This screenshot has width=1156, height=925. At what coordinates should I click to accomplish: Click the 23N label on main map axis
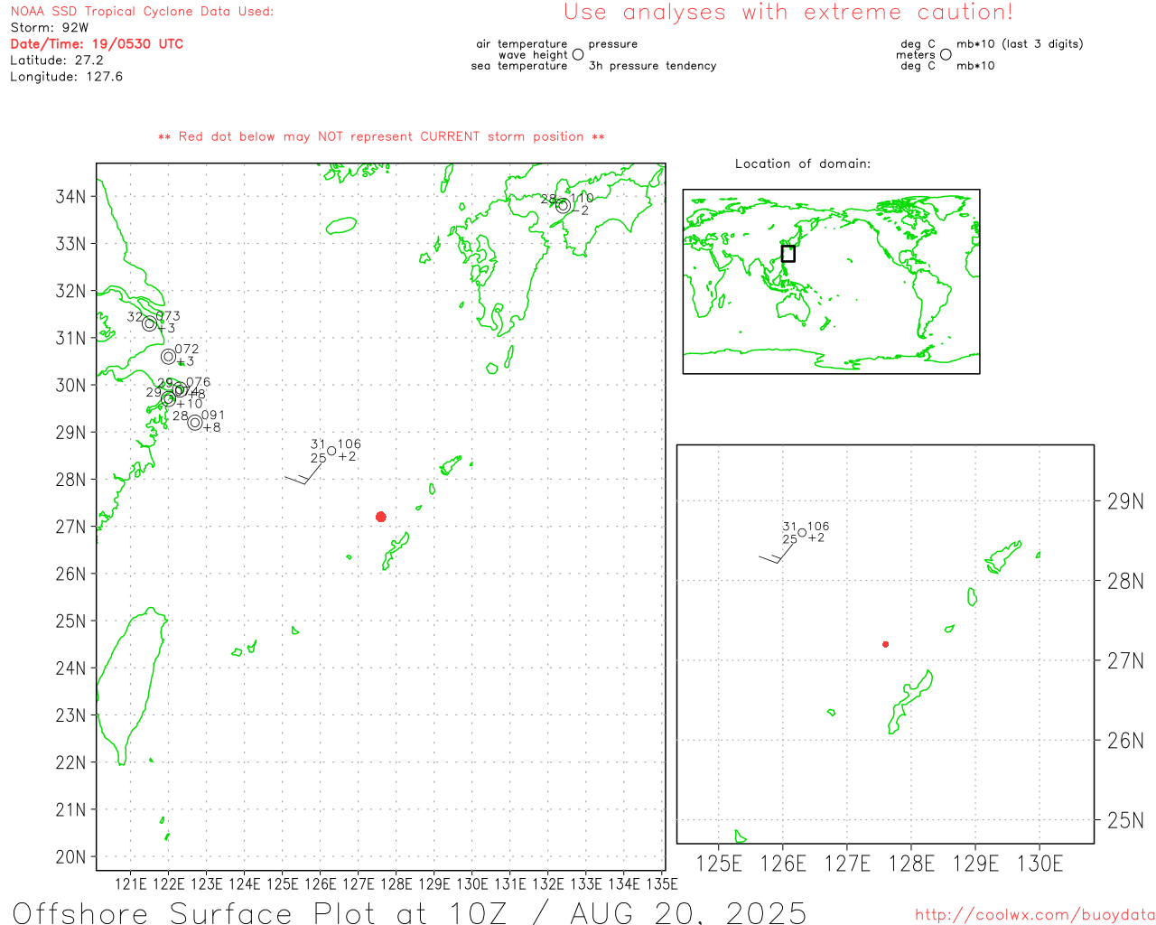click(x=70, y=715)
